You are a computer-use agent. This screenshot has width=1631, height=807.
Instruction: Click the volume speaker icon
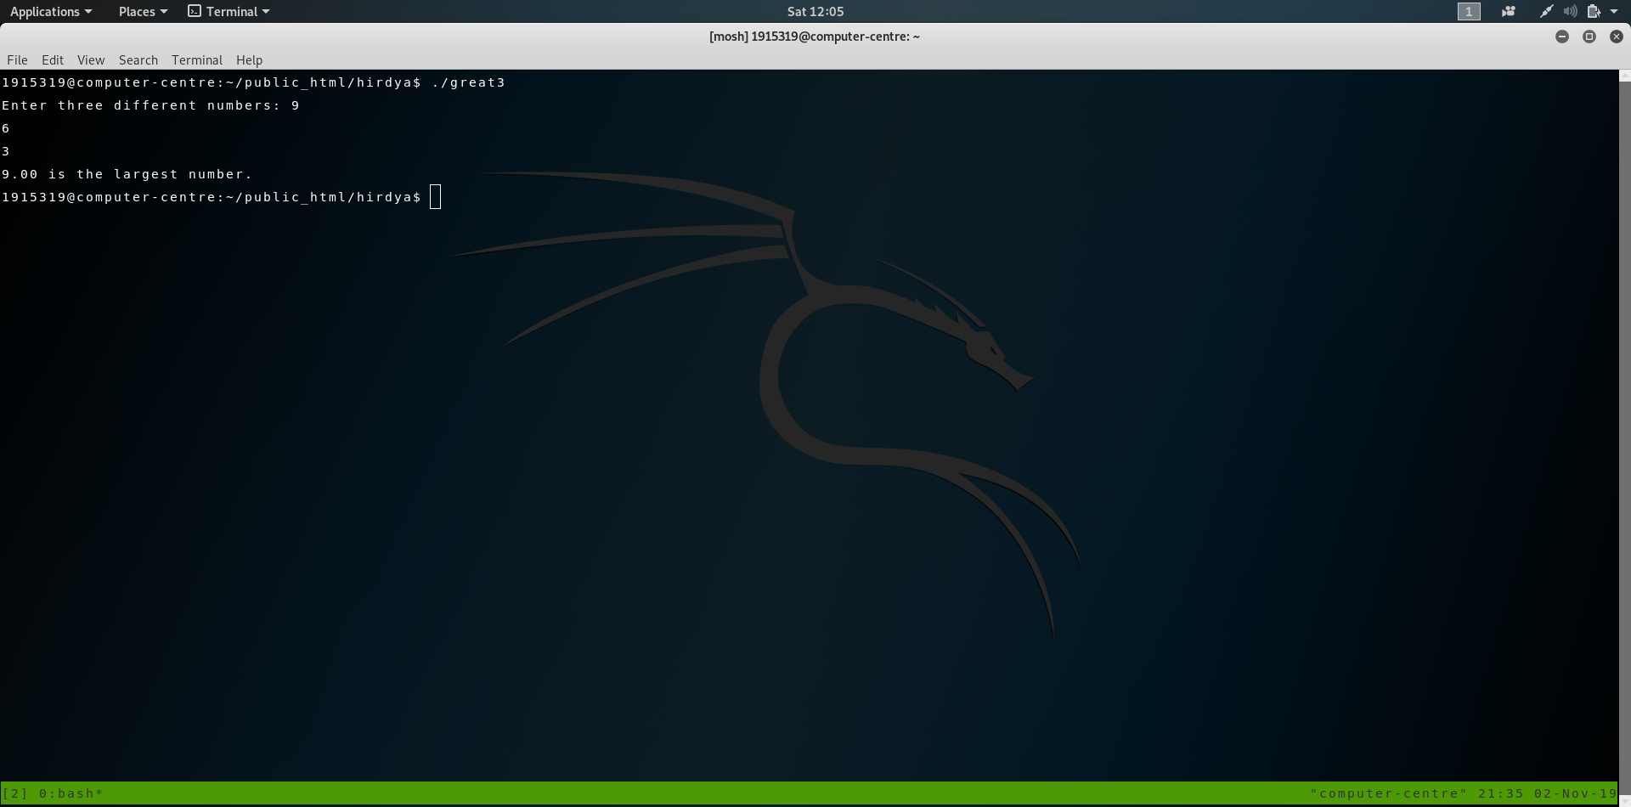[x=1570, y=11]
